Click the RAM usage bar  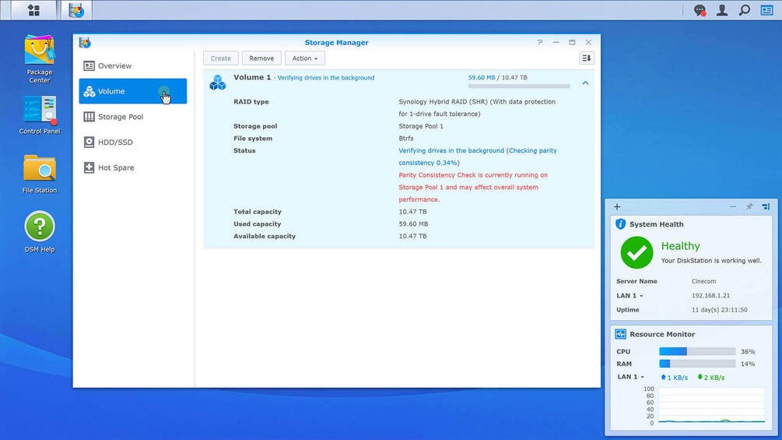pyautogui.click(x=697, y=364)
